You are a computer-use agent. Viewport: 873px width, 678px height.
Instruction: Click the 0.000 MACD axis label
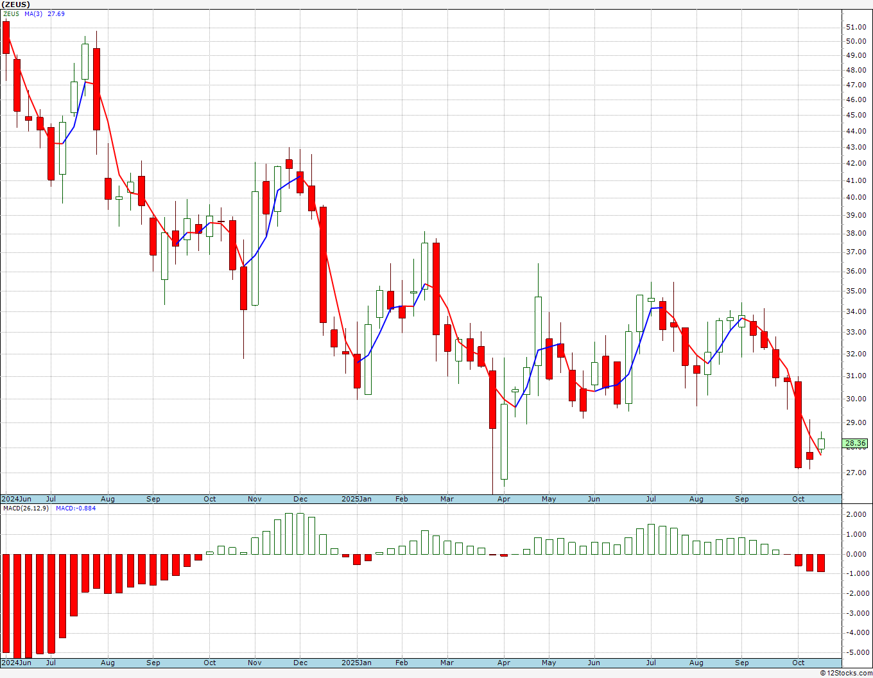(857, 554)
